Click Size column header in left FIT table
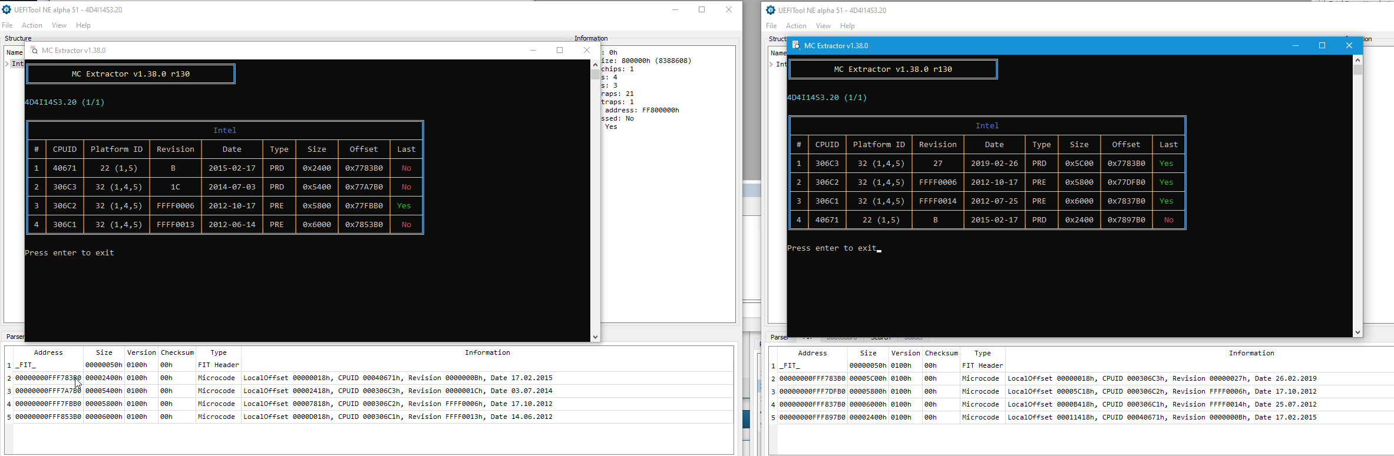 point(104,352)
